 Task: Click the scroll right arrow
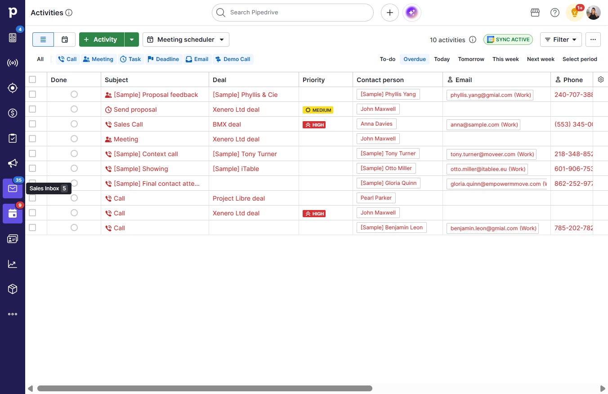click(603, 388)
